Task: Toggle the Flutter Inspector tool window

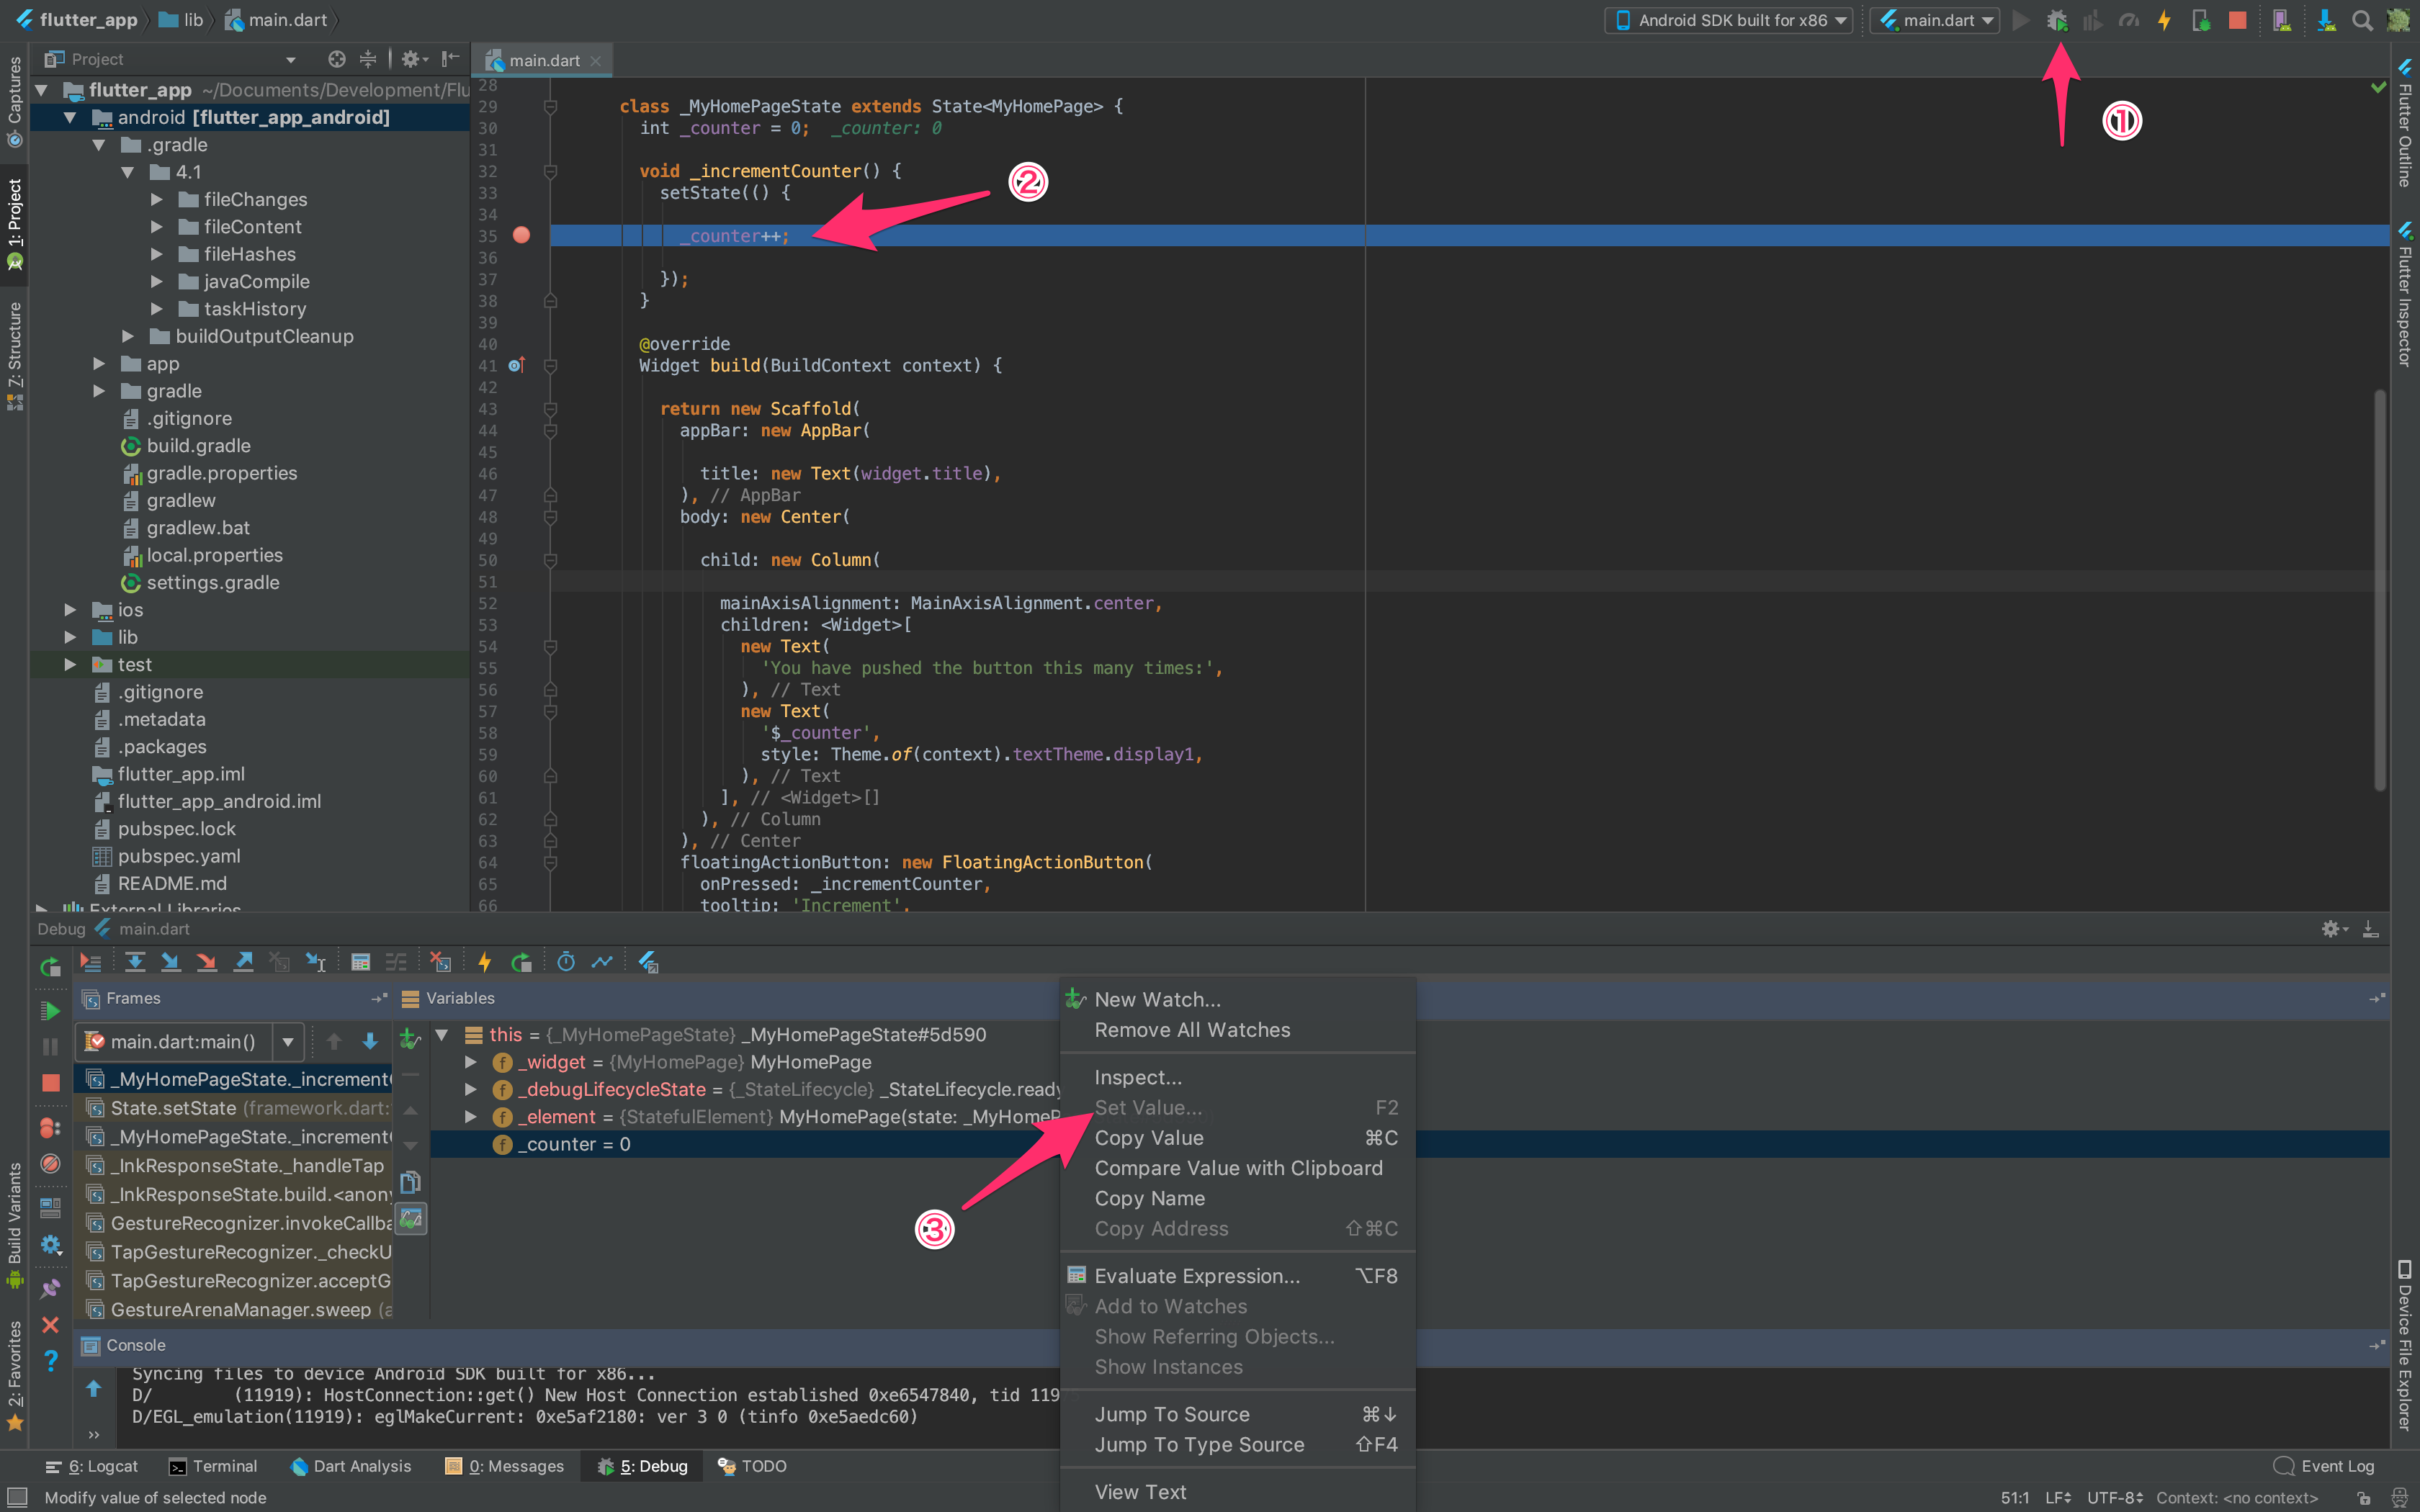Action: tap(2405, 294)
